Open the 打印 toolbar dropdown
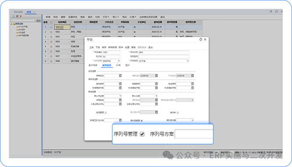This screenshot has height=167, width=292. [106, 17]
